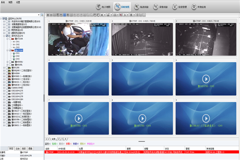Play channel 豫D8129S - CH2 in pane 6
This screenshot has height=160, width=240.
[206, 78]
